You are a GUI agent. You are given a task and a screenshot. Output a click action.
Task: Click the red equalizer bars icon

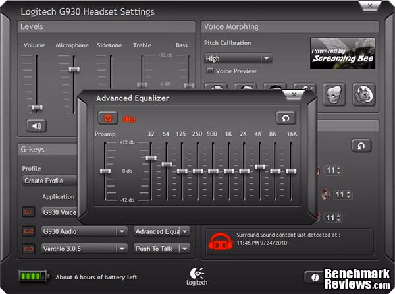(130, 119)
